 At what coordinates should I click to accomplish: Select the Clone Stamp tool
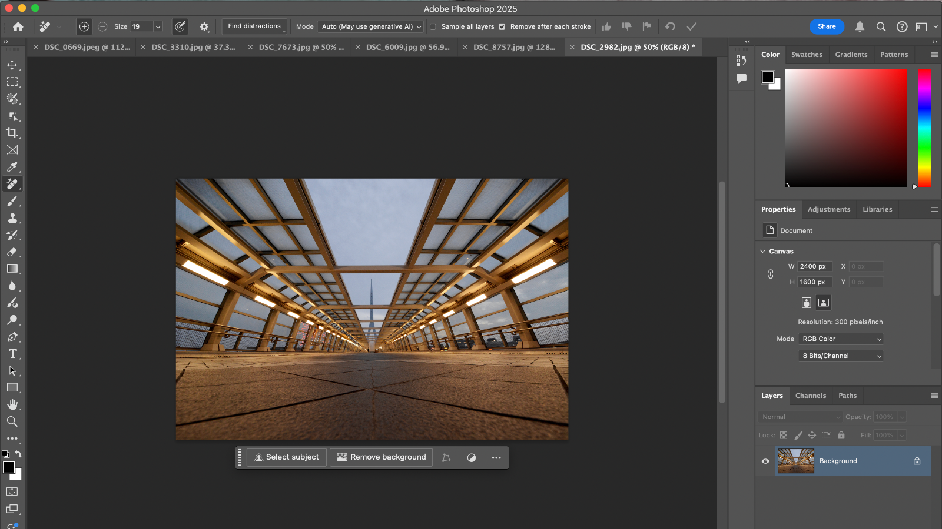(x=12, y=218)
